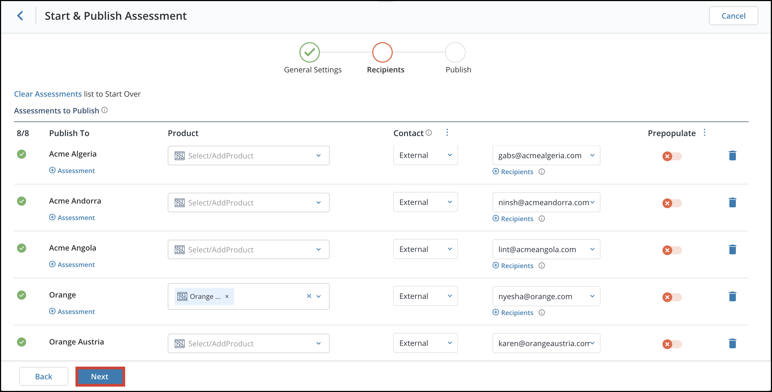Enable Prepopulate for the Orange row
This screenshot has width=772, height=392.
pos(672,297)
